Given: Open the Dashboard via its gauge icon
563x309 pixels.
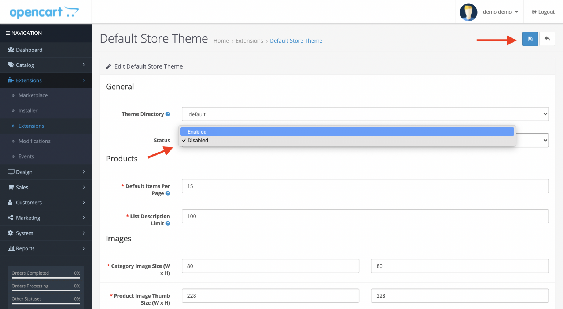Looking at the screenshot, I should [11, 50].
